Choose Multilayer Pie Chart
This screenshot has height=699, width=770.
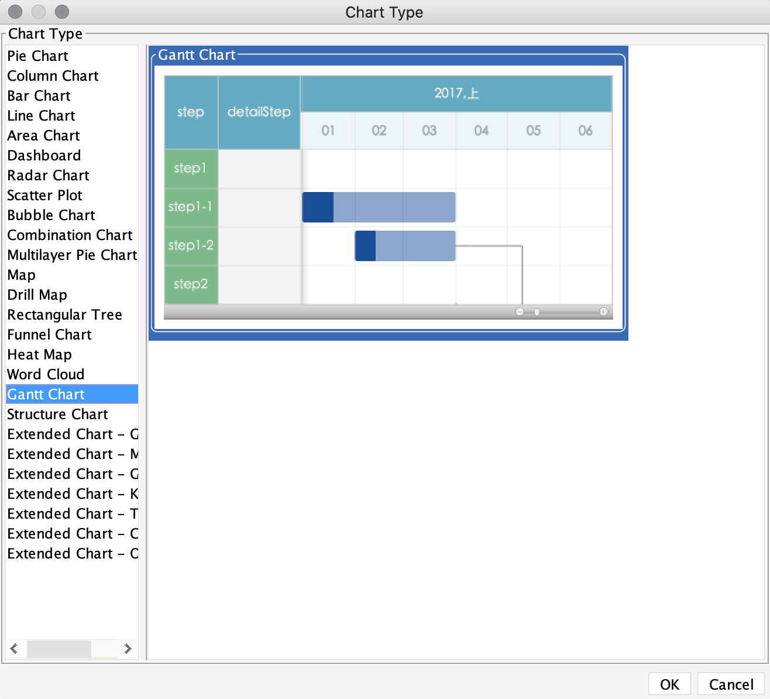pyautogui.click(x=72, y=255)
